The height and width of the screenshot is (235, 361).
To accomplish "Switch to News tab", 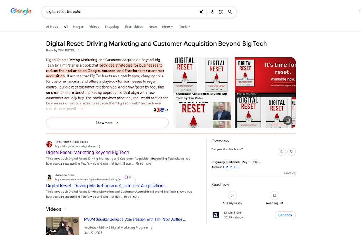I will (x=153, y=27).
